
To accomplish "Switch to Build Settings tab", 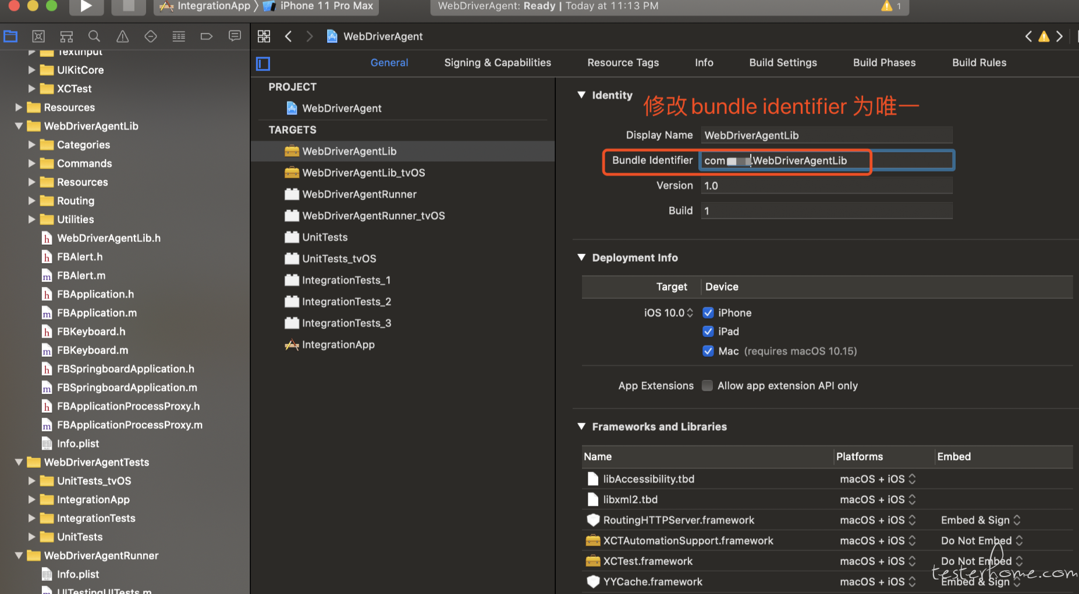I will (783, 63).
